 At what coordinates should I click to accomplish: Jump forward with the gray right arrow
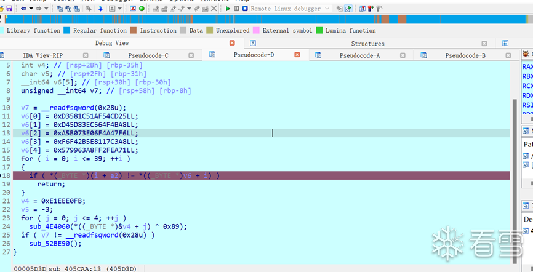coord(39,9)
